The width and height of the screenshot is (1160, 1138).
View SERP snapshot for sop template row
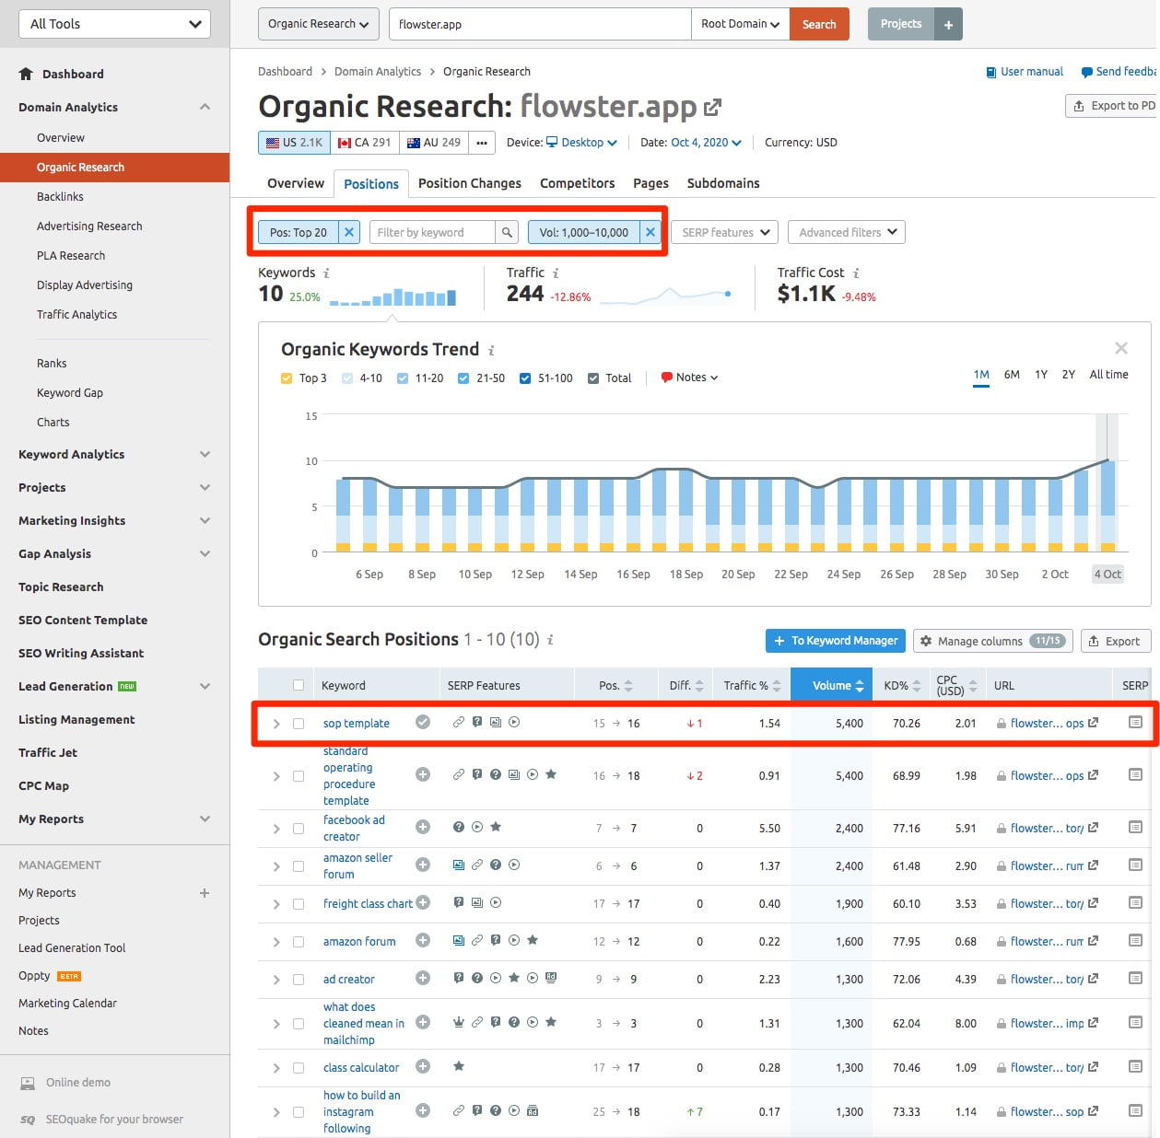pos(1135,723)
